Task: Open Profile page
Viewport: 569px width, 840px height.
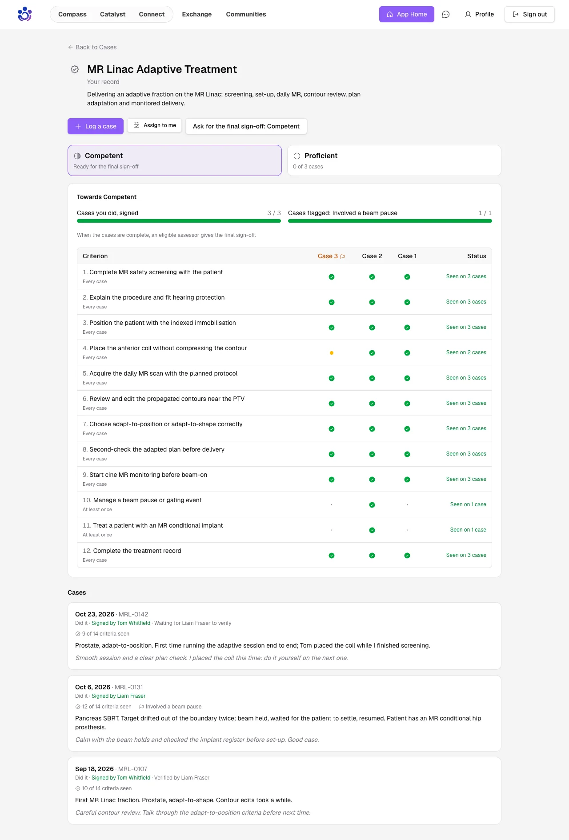Action: point(479,14)
